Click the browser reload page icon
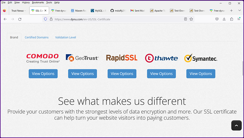Image resolution: width=244 pixels, height=138 pixels. pyautogui.click(x=20, y=19)
